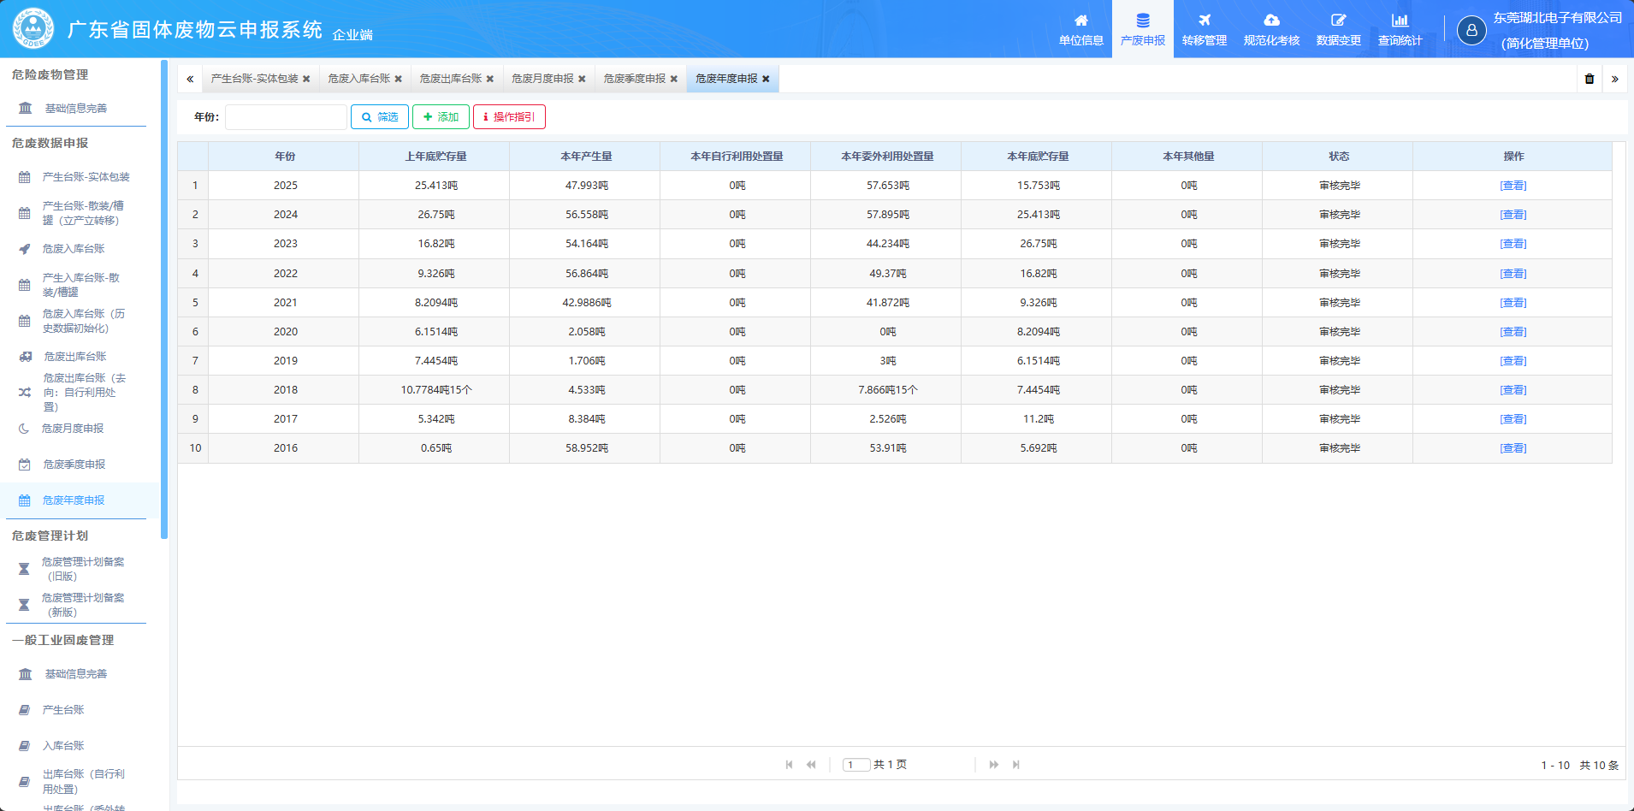The height and width of the screenshot is (811, 1634).
Task: View the 2018 annual report
Action: tap(1513, 390)
